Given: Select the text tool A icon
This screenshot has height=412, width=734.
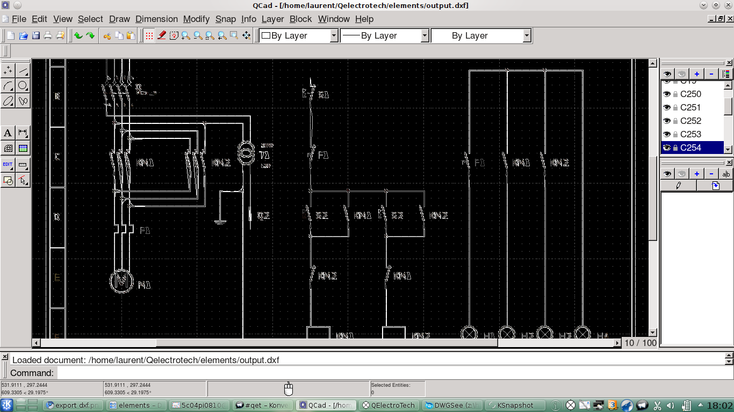Looking at the screenshot, I should [8, 133].
